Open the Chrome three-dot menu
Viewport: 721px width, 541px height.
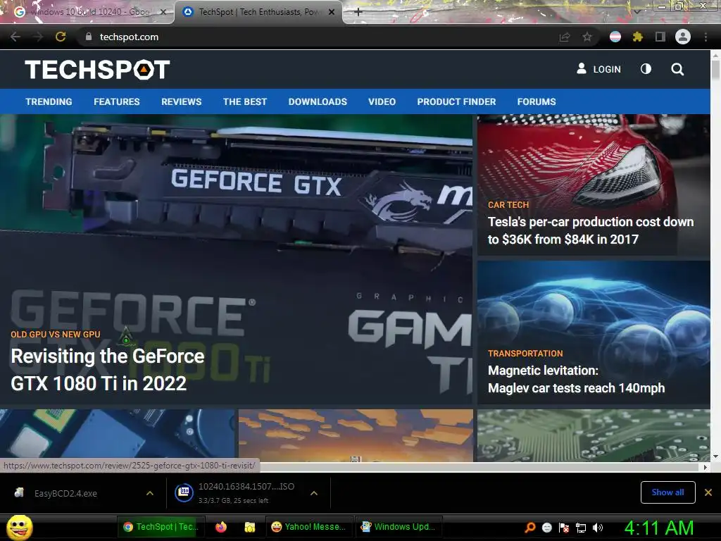pos(706,37)
